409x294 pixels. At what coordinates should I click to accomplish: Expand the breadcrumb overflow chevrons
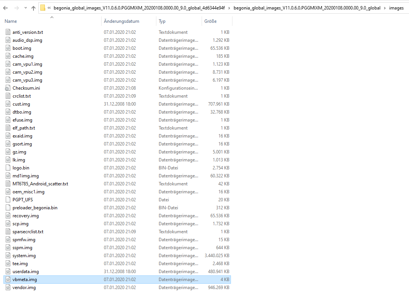(x=49, y=8)
